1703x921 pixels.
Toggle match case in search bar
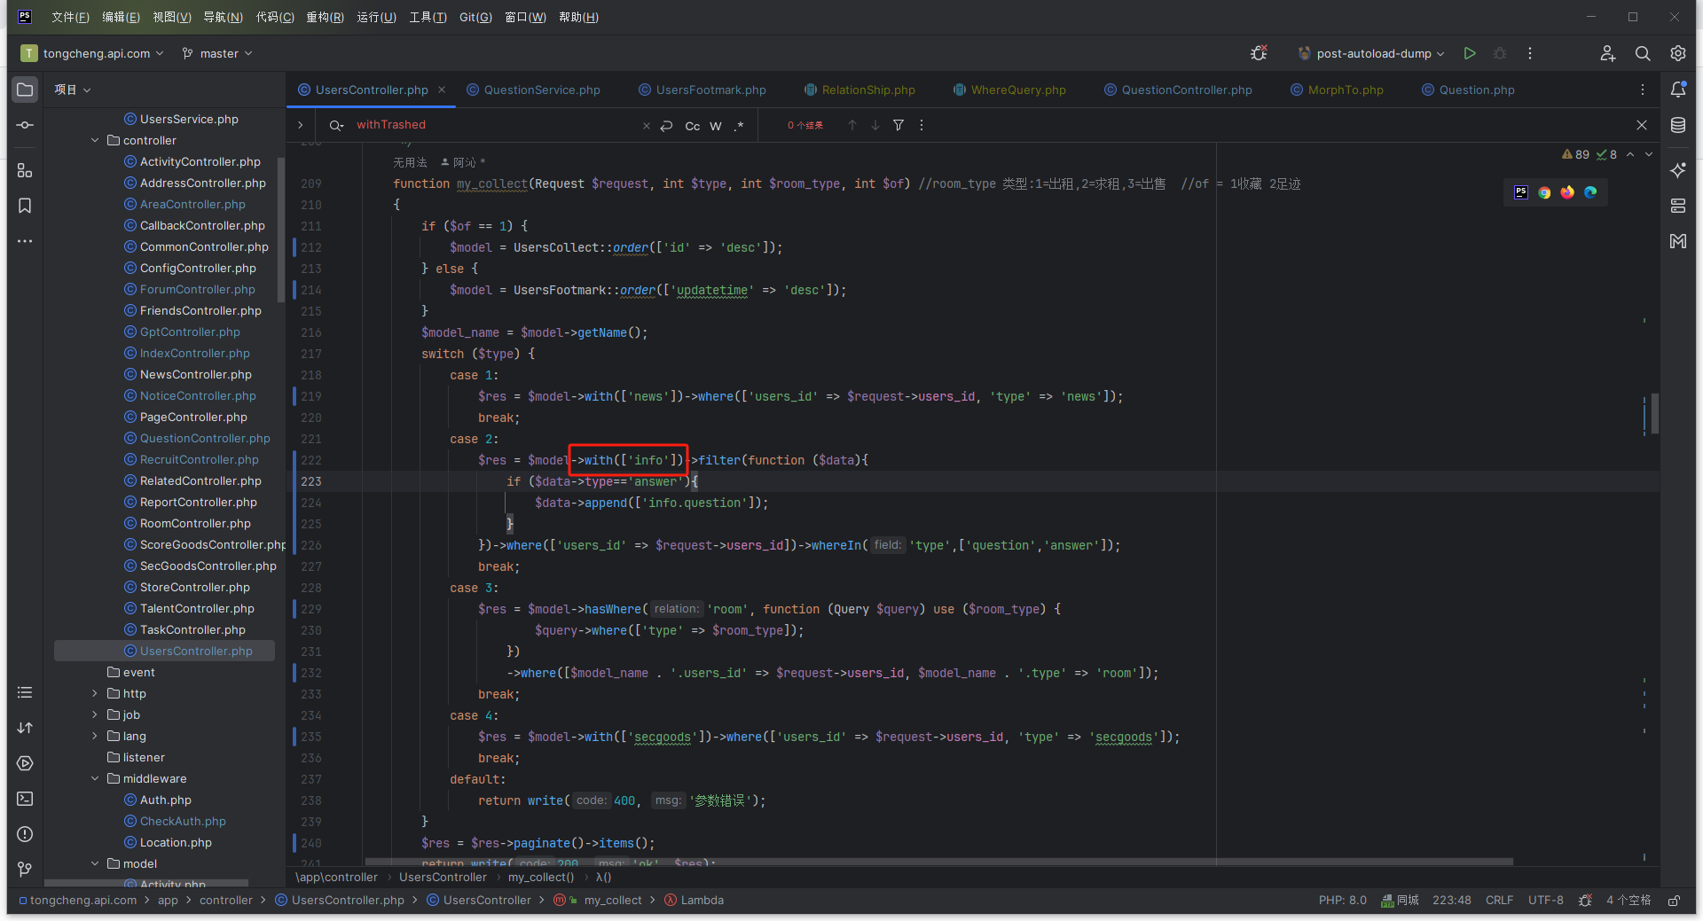[x=692, y=126]
